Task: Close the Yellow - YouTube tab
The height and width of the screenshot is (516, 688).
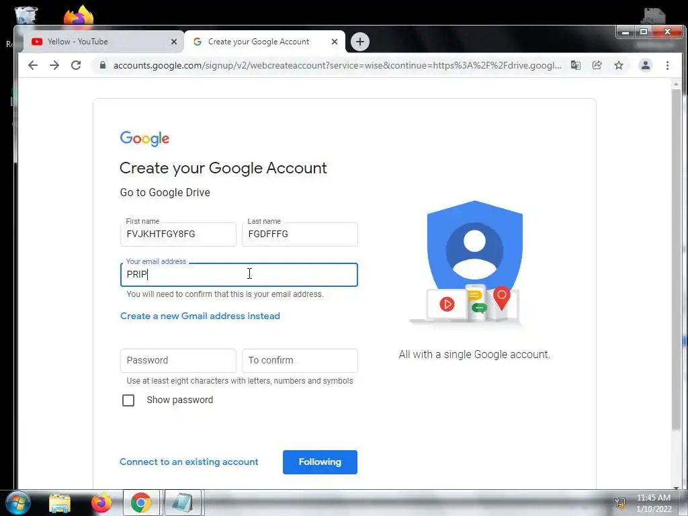Action: [x=174, y=42]
